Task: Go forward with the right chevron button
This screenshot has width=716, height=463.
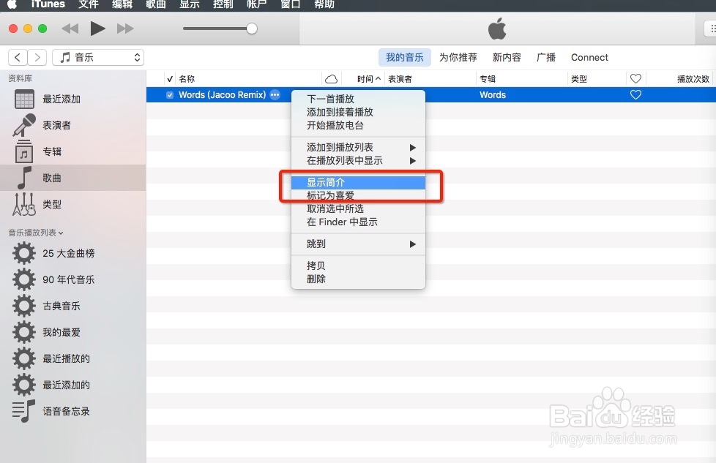Action: pyautogui.click(x=37, y=58)
